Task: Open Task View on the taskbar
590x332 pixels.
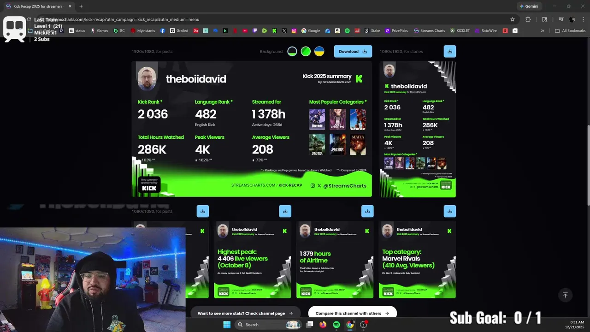Action: click(x=310, y=325)
